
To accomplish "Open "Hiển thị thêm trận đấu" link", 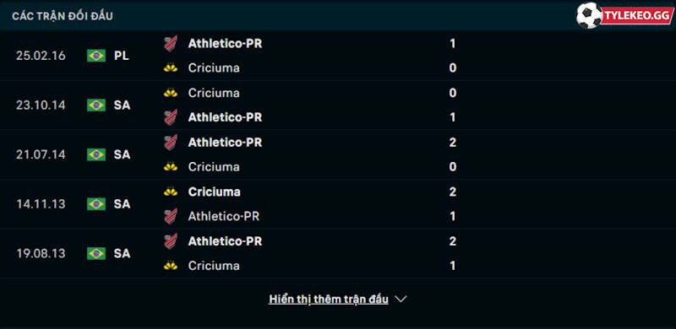I will 329,299.
